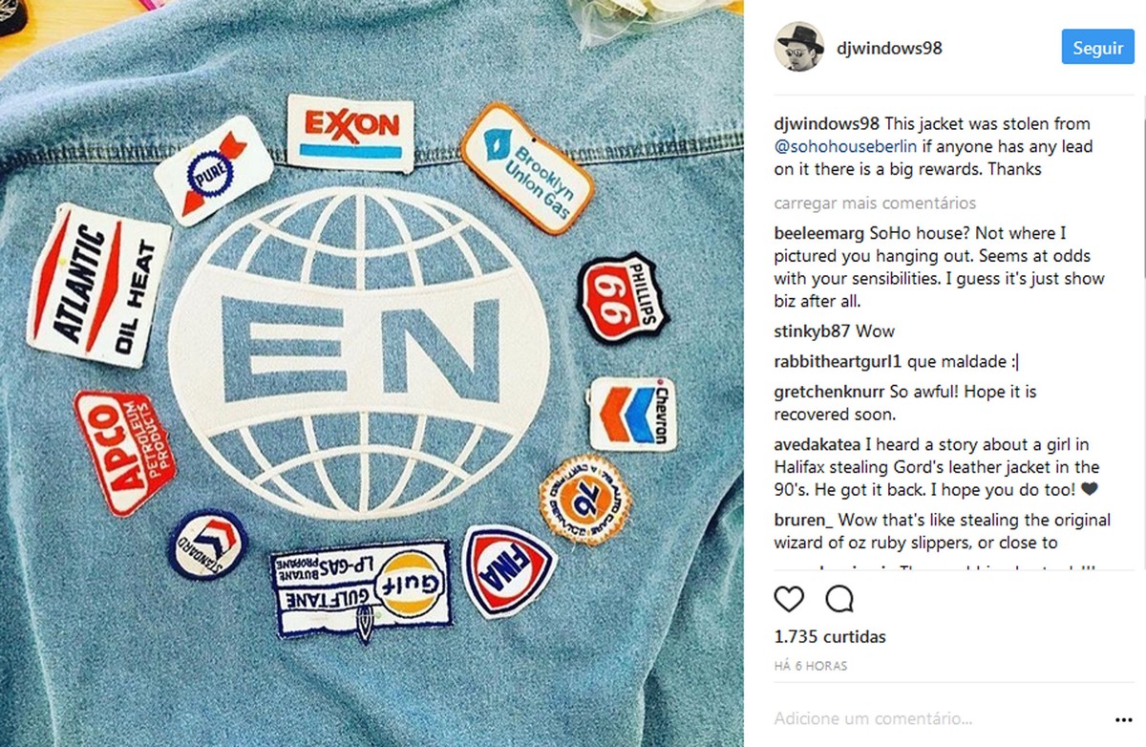Viewport: 1146px width, 747px height.
Task: Click the denim jacket photo
Action: (371, 373)
